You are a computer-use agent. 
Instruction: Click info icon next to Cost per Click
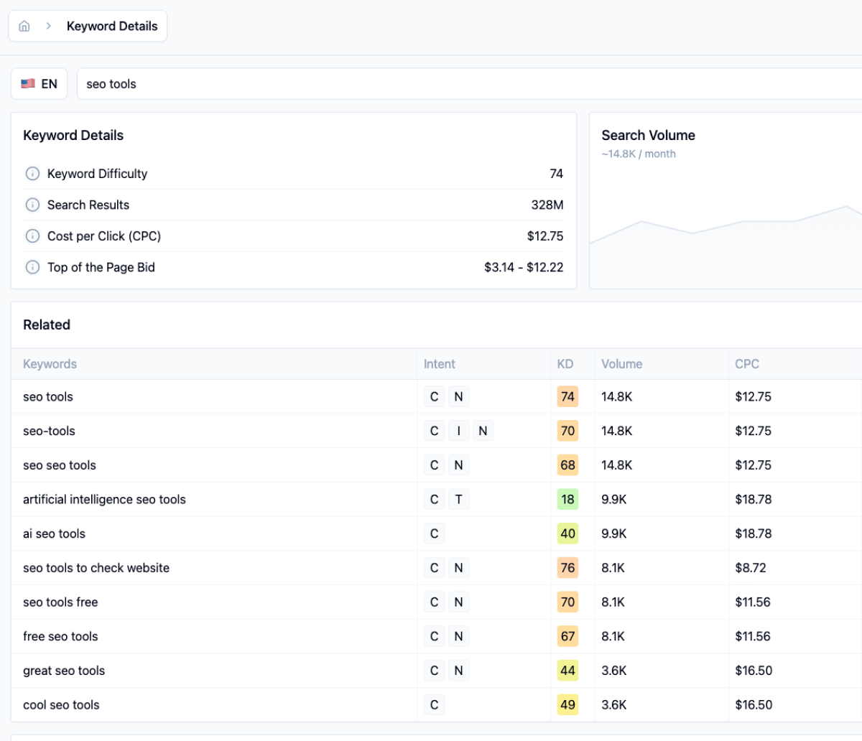[32, 236]
